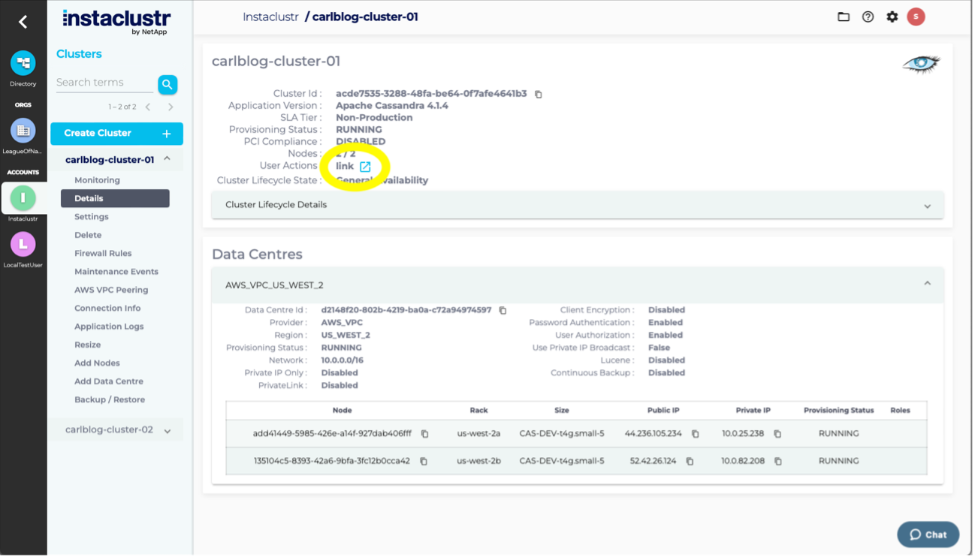Select the Instaclustr account avatar
Viewport: 975px width, 557px height.
coord(23,198)
